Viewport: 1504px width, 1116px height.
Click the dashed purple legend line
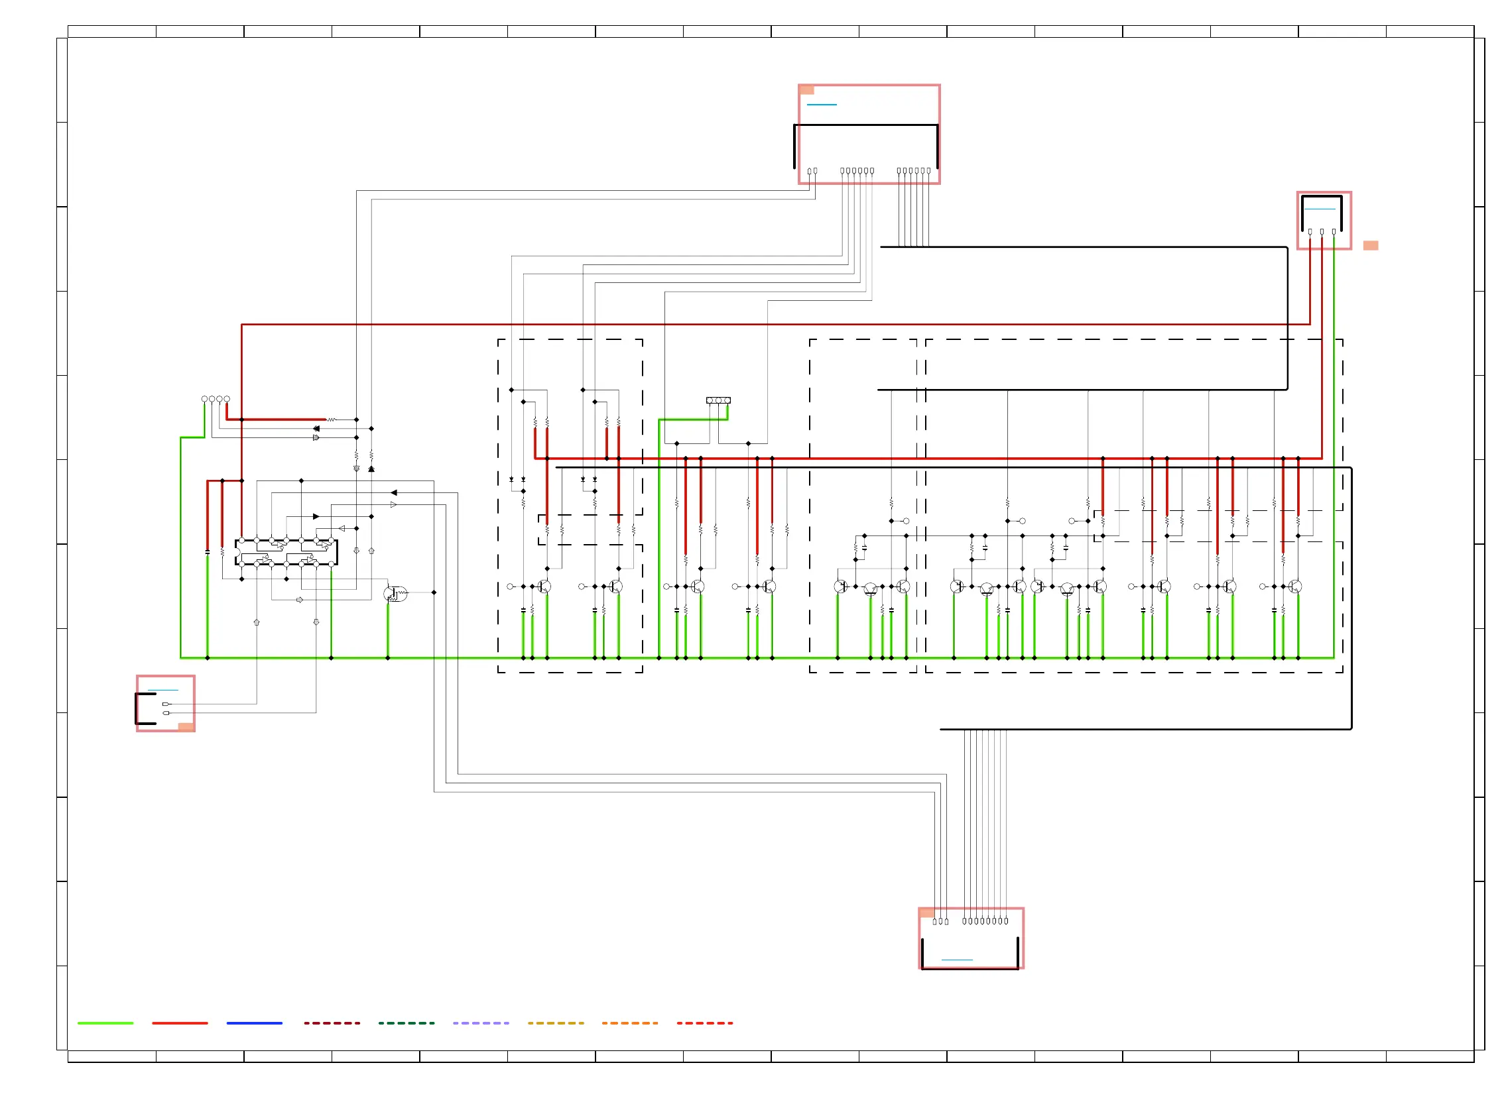coord(481,1023)
